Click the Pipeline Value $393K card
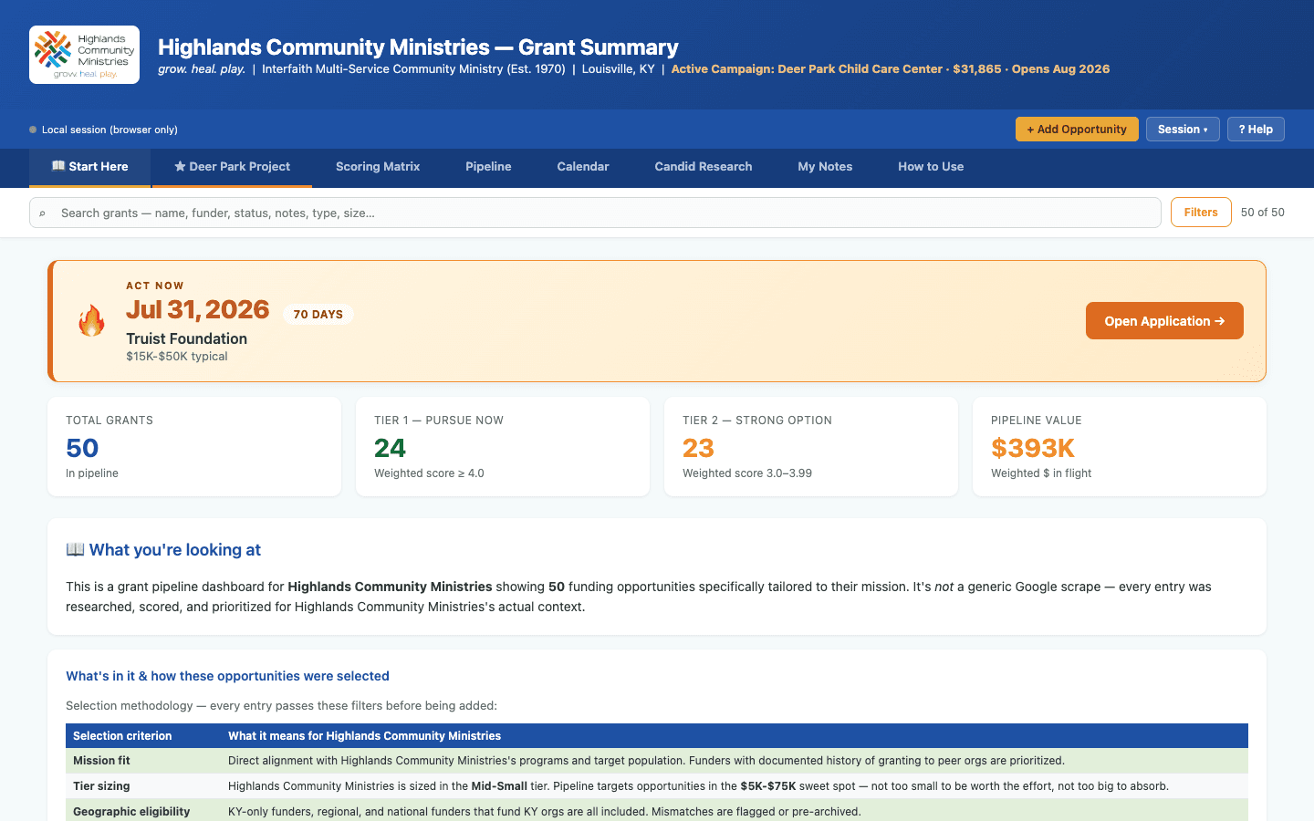The width and height of the screenshot is (1314, 821). coord(1120,446)
